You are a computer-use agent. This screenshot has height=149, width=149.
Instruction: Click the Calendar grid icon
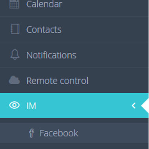[x=14, y=4]
